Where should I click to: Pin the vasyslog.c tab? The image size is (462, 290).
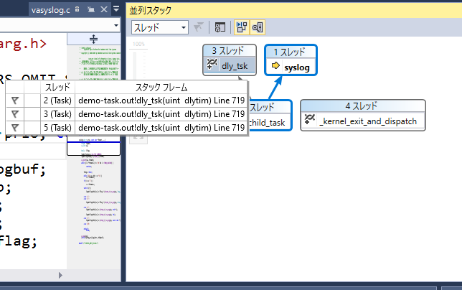pyautogui.click(x=91, y=9)
